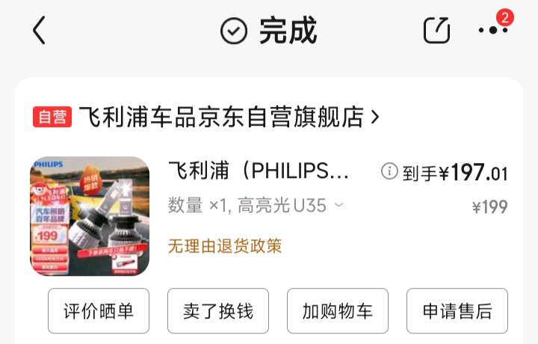View the 无理由退货政策 link
The width and height of the screenshot is (538, 344).
tap(225, 246)
